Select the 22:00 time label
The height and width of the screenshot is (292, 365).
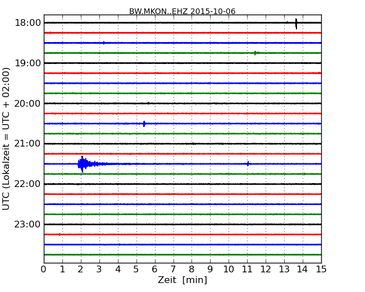click(28, 184)
